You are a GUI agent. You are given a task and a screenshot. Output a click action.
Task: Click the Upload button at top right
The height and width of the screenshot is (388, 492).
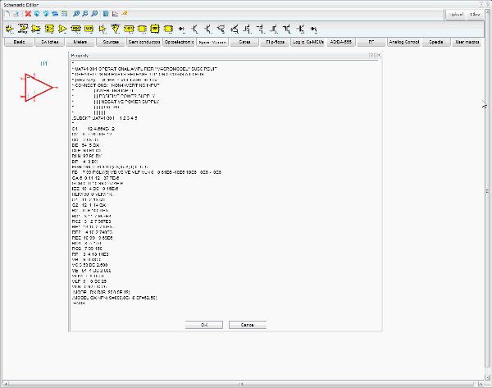(456, 15)
